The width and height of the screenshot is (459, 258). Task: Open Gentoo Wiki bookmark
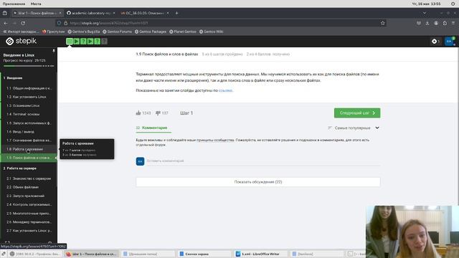(x=212, y=32)
